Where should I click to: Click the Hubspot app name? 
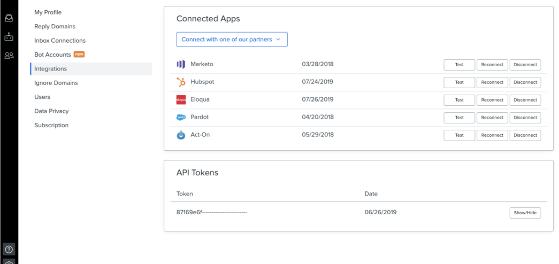(202, 82)
